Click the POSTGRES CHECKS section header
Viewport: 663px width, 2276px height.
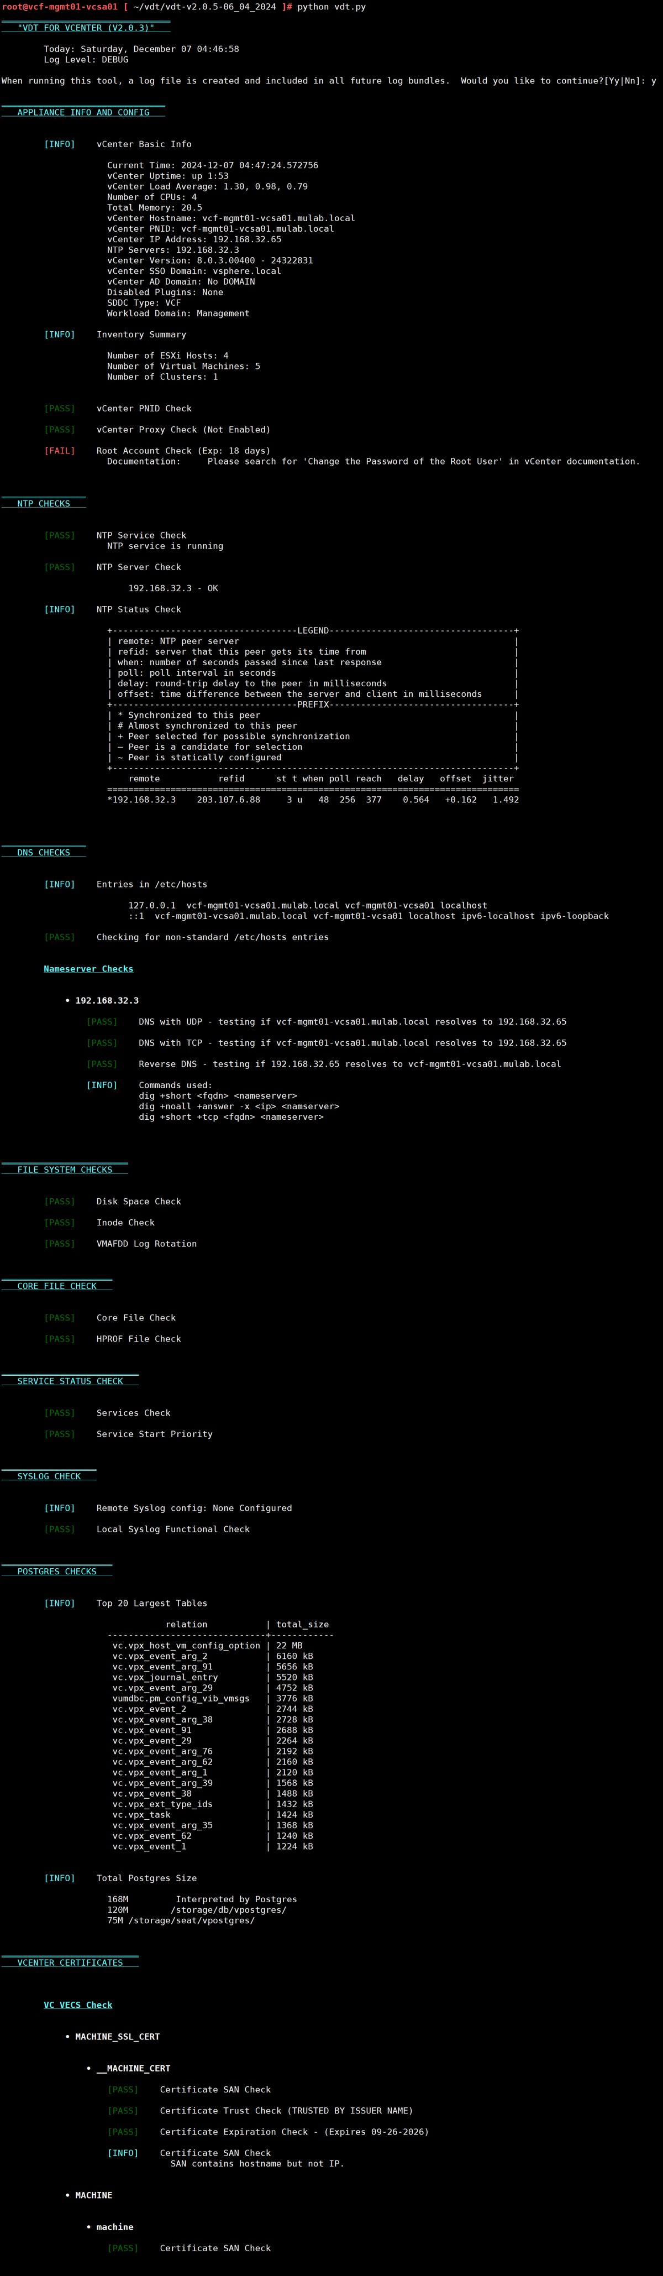pyautogui.click(x=56, y=1571)
